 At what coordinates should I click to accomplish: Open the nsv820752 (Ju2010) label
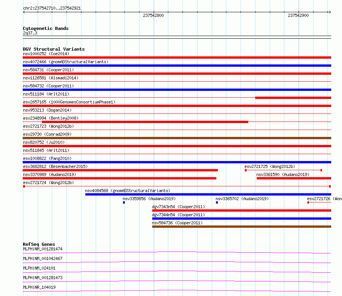[44, 142]
